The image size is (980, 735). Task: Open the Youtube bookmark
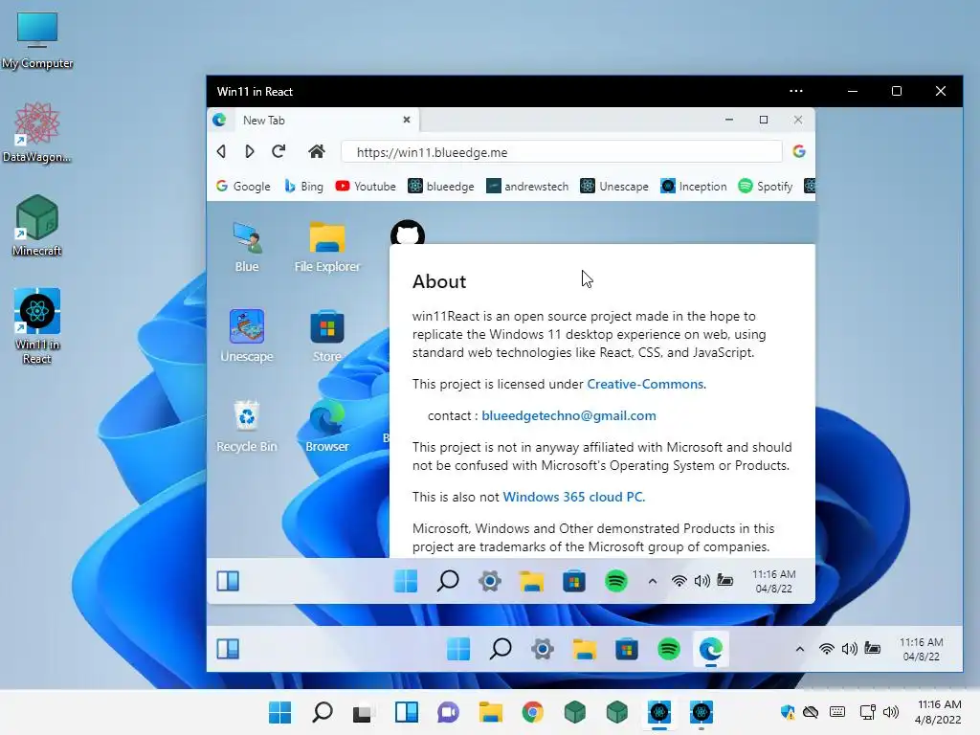[366, 187]
